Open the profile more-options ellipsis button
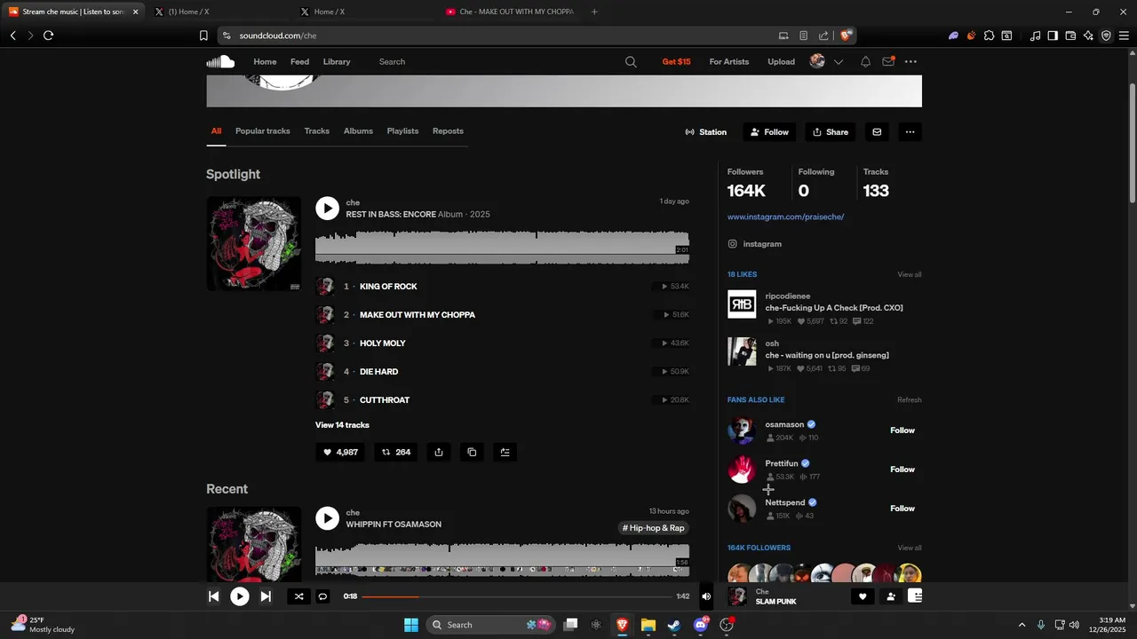The height and width of the screenshot is (639, 1137). click(x=910, y=132)
